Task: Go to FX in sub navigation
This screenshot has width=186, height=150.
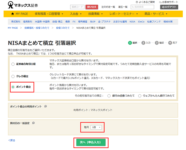Action: (74, 22)
